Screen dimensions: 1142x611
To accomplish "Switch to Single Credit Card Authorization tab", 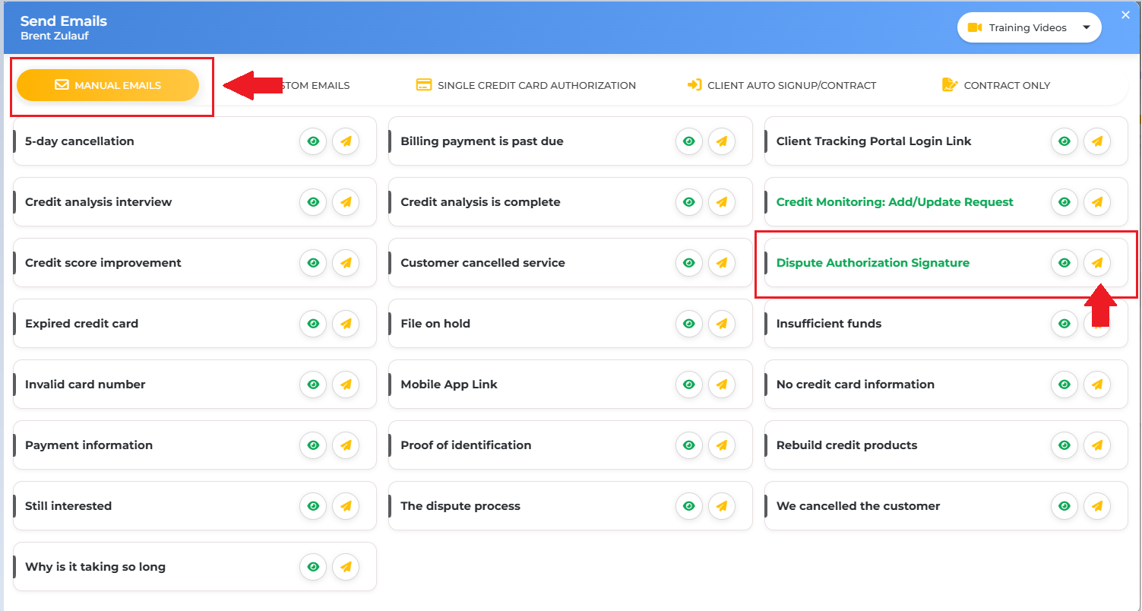I will coord(526,85).
